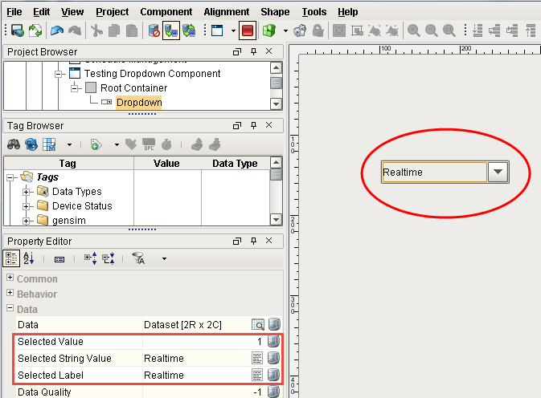Click binding icon for Selected Value

click(274, 341)
